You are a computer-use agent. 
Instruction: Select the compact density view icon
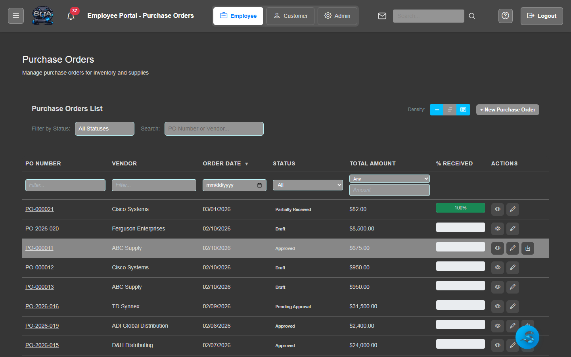pyautogui.click(x=437, y=109)
